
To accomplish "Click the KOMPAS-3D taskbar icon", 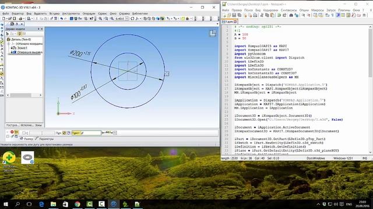I will click(114, 204).
